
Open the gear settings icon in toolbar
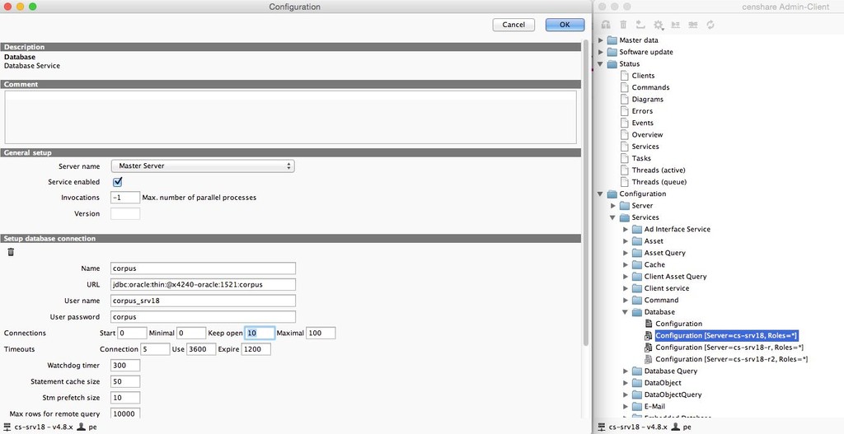click(658, 26)
